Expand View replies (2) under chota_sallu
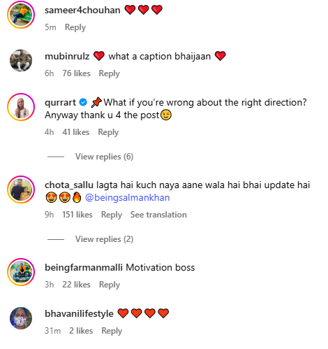 pyautogui.click(x=104, y=239)
